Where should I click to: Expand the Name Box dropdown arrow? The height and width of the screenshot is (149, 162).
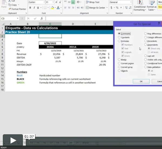[x=18, y=18]
